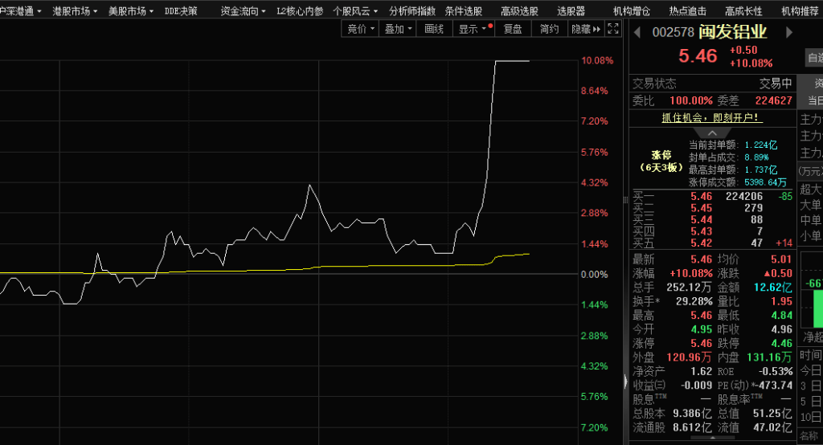Select the DDE决策 menu item
Screen dimensions: 823x445
pos(181,11)
